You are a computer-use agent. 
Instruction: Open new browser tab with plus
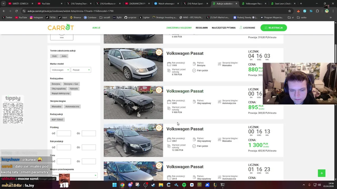[x=301, y=4]
